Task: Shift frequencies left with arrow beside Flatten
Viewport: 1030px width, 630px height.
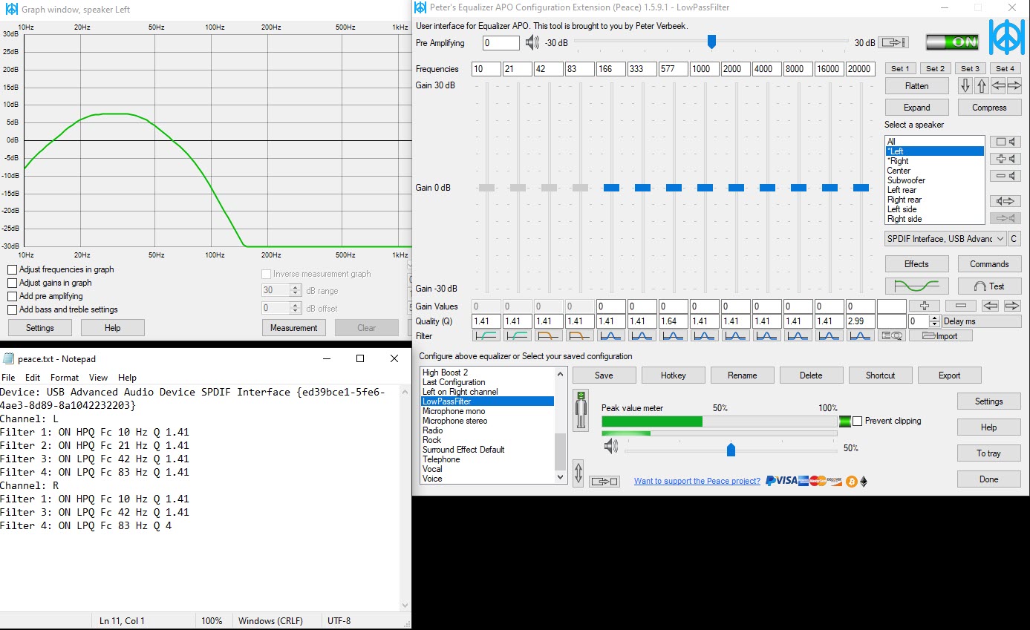Action: [x=998, y=85]
